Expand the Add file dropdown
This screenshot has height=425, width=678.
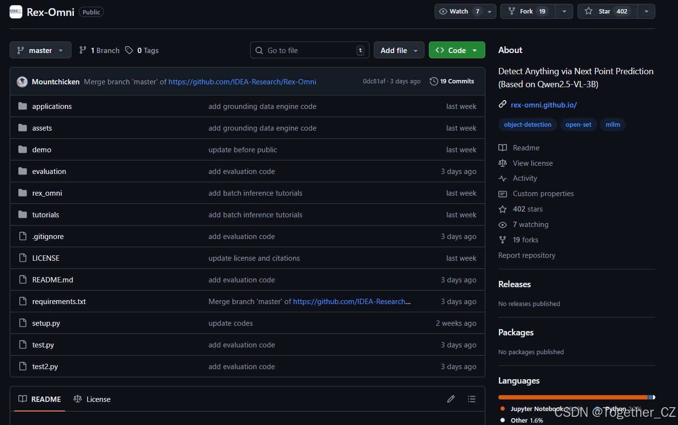click(x=399, y=50)
